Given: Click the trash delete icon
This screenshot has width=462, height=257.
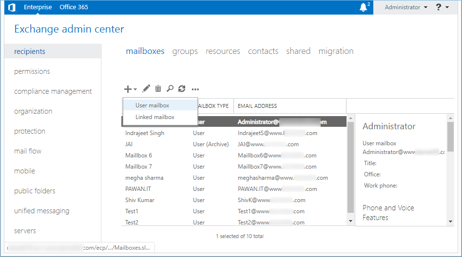Looking at the screenshot, I should point(158,88).
